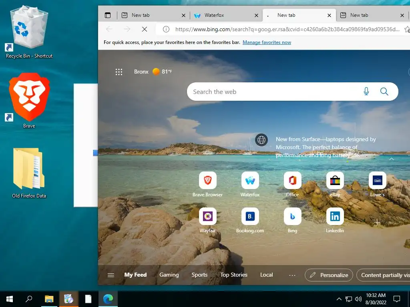The width and height of the screenshot is (410, 307).
Task: Select the Gaming feed section
Action: 169,275
